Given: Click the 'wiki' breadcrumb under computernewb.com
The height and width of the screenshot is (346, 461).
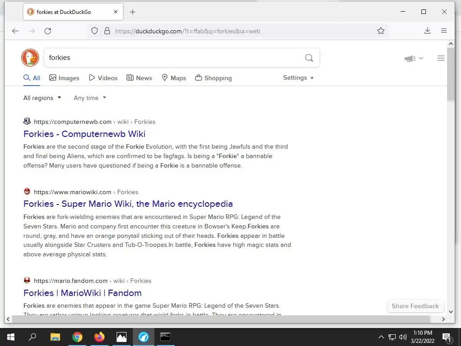Looking at the screenshot, I should pos(123,122).
